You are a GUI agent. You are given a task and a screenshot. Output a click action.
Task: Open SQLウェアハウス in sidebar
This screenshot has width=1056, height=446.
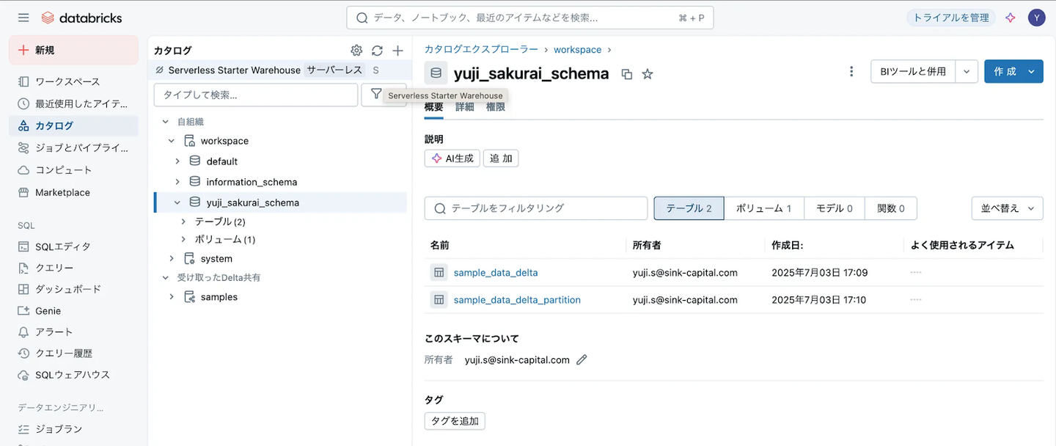73,374
